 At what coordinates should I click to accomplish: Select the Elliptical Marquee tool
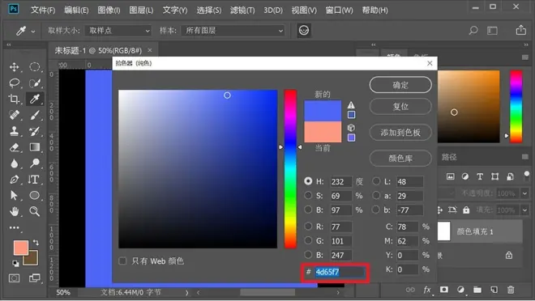point(35,66)
